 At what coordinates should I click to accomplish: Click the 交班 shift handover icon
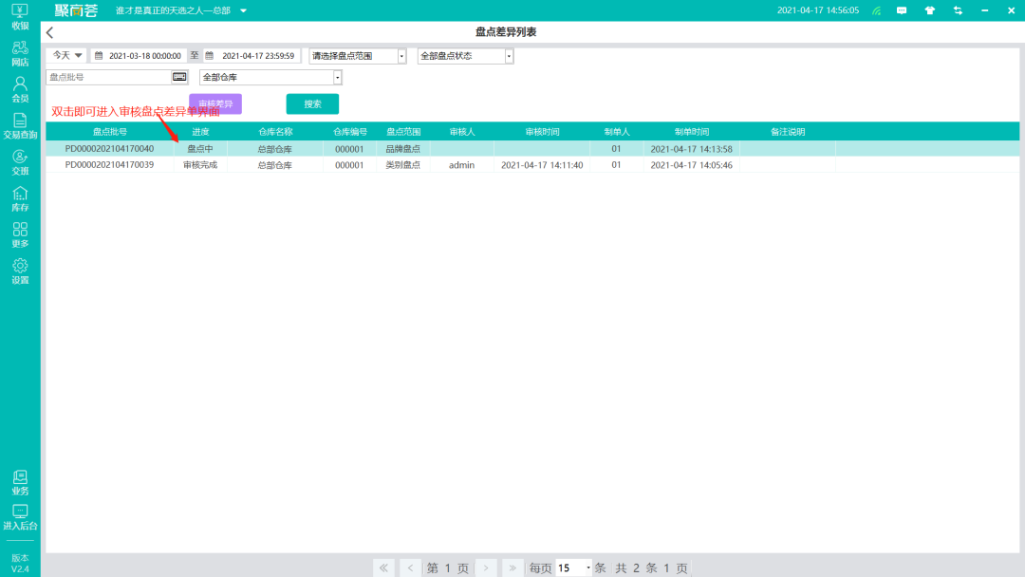20,161
